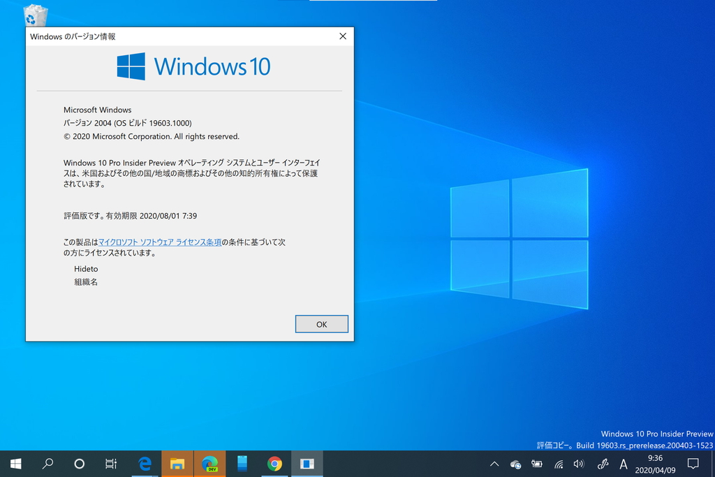Check battery status in the tray

[536, 463]
